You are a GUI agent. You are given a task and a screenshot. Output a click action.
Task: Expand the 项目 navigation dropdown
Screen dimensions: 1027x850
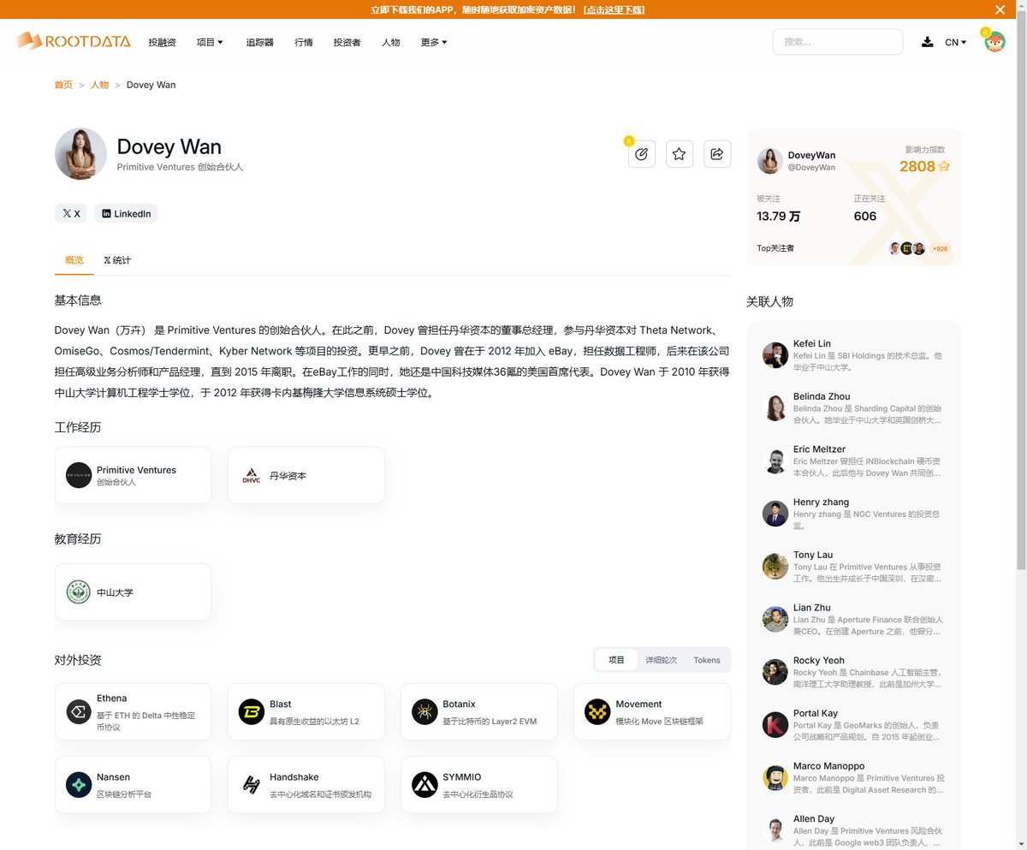click(210, 41)
